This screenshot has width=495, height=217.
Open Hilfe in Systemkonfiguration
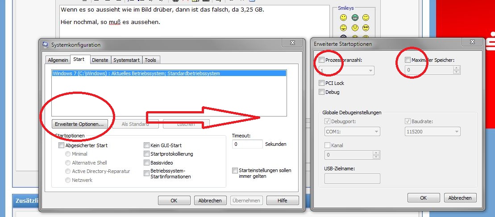(x=283, y=201)
